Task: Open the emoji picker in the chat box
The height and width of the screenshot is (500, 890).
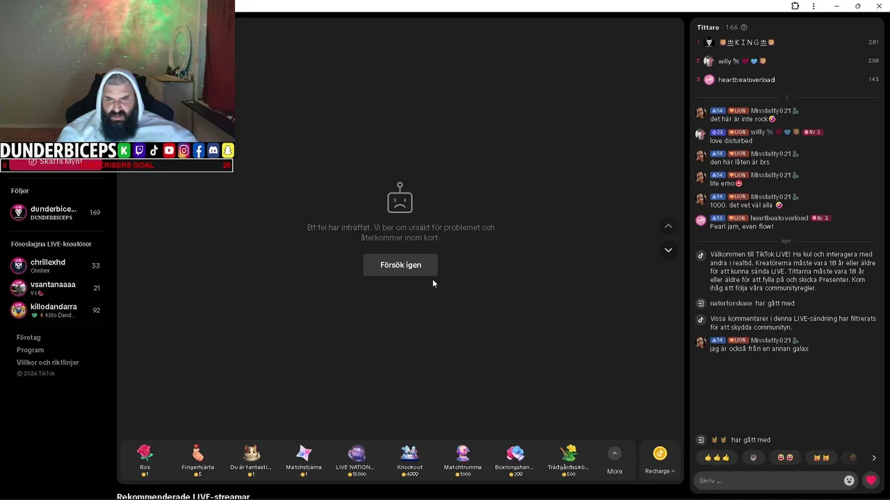Action: 849,481
